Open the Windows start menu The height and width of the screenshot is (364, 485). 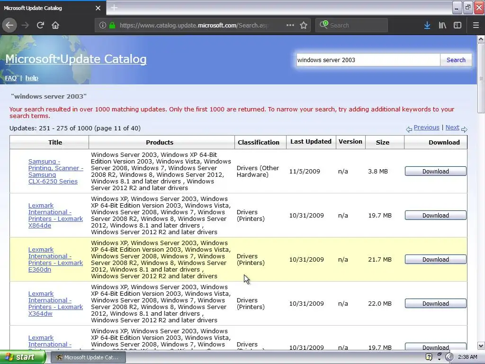[23, 357]
